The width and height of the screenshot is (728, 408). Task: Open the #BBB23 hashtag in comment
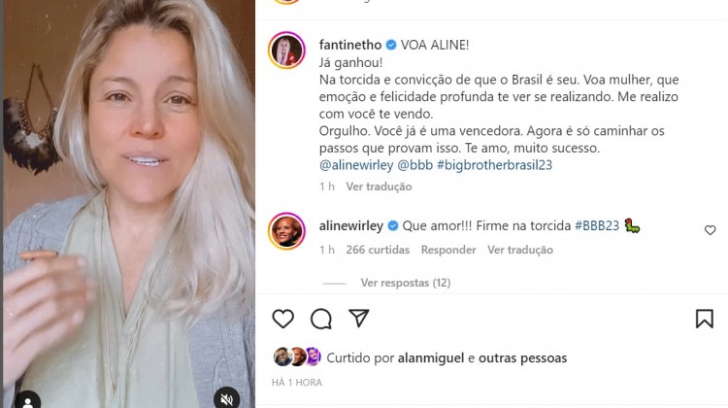pos(597,225)
